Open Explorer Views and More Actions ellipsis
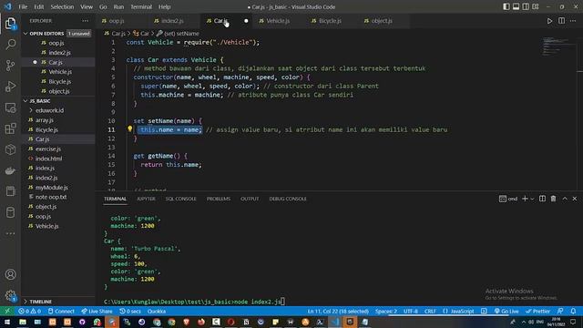Image resolution: width=583 pixels, height=328 pixels. click(85, 21)
